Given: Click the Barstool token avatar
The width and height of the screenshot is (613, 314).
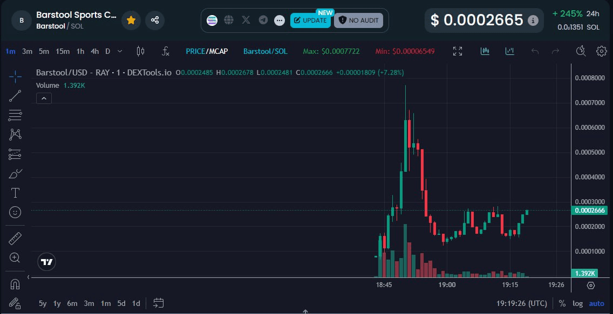Looking at the screenshot, I should pos(22,20).
